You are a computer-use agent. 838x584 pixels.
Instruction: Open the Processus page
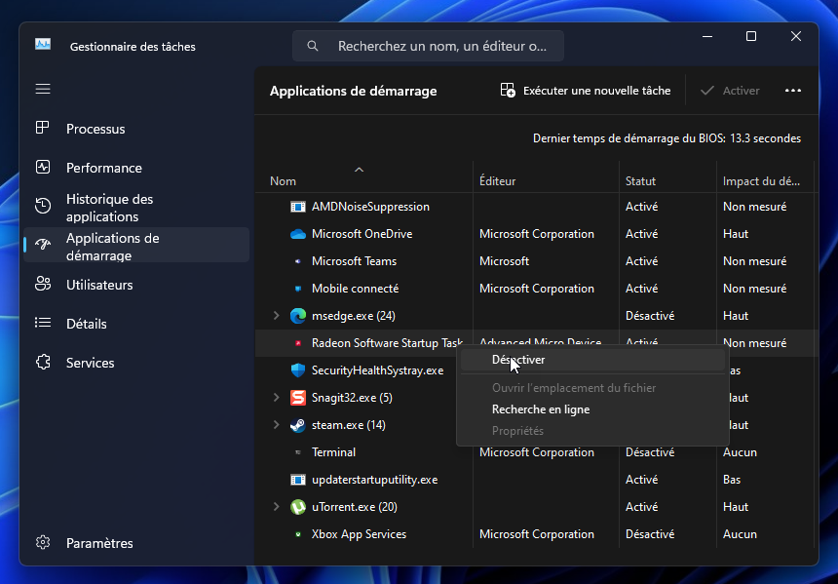tap(136, 129)
